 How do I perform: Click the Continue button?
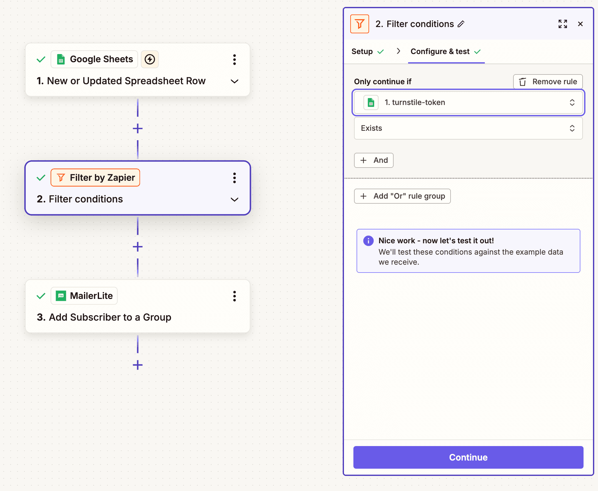[468, 457]
